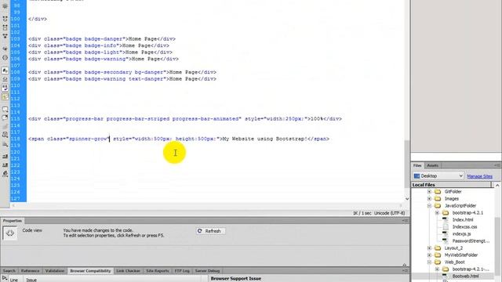Expand the GitFolder tree node
Screen dimensions: 502x282
pos(429,192)
